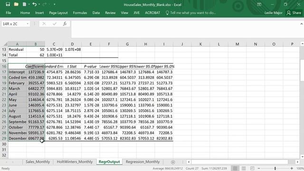The width and height of the screenshot is (304, 171).
Task: Click the cell with value 7.71E-33
Action: pyautogui.click(x=91, y=72)
